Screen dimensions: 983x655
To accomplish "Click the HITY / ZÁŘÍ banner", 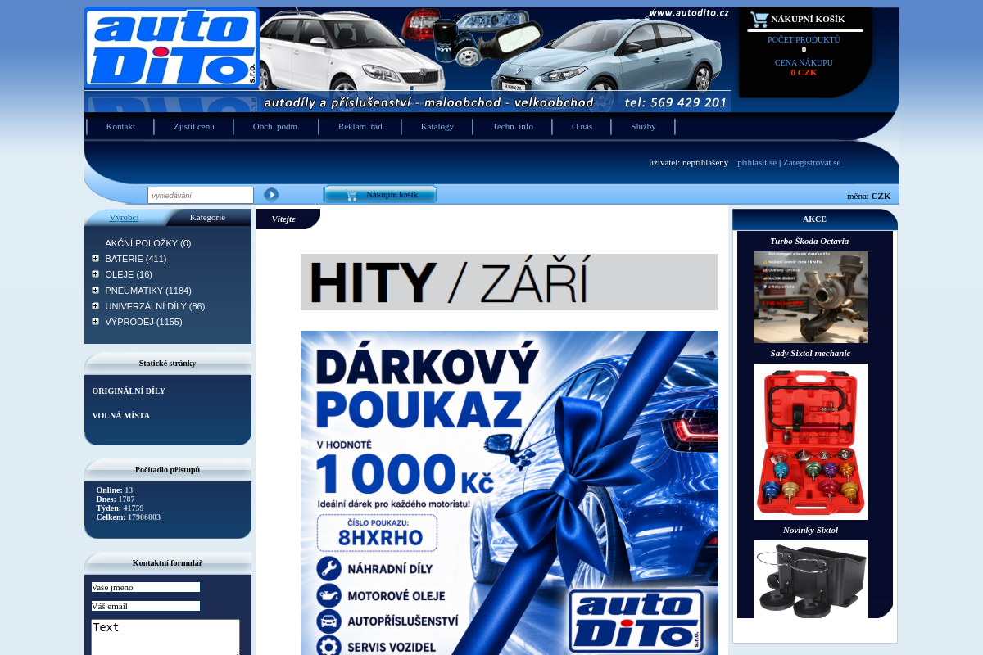I will tap(510, 282).
